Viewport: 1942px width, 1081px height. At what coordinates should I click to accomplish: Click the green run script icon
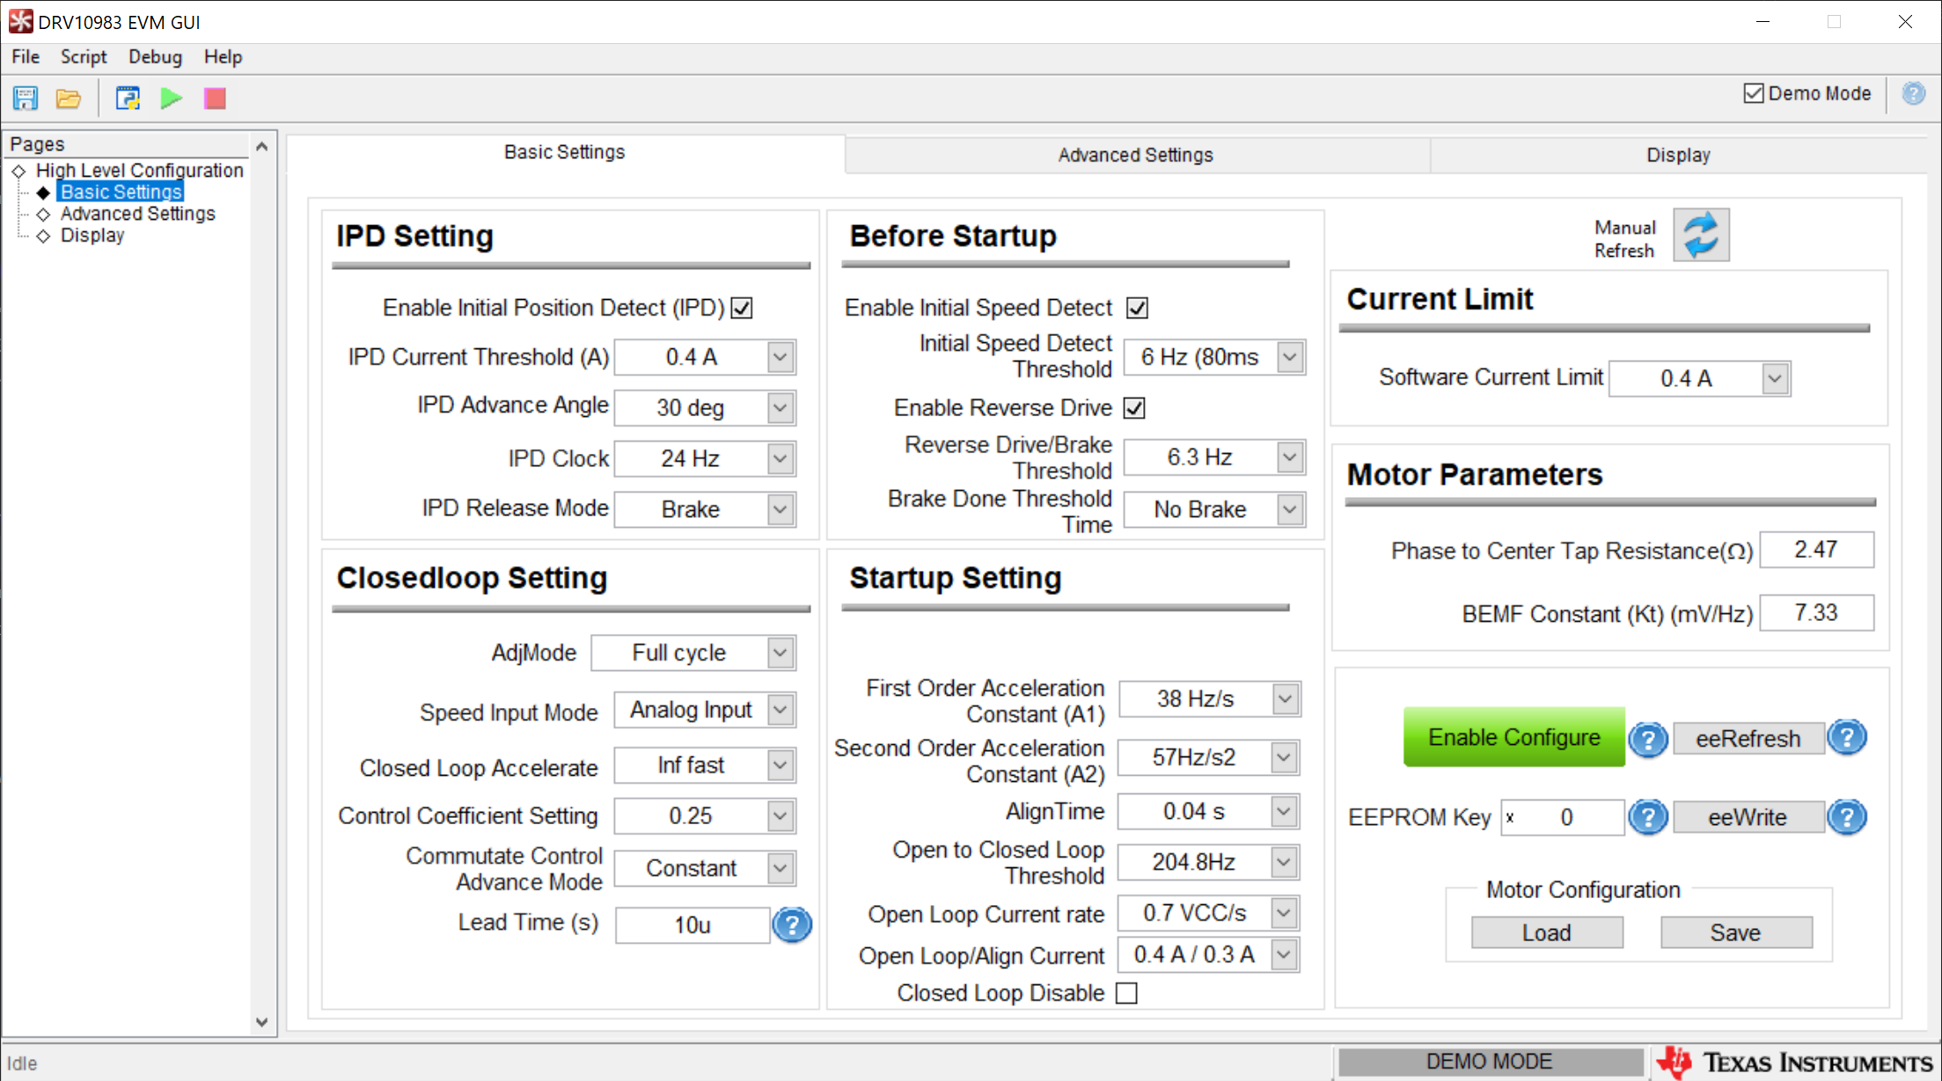[x=172, y=98]
